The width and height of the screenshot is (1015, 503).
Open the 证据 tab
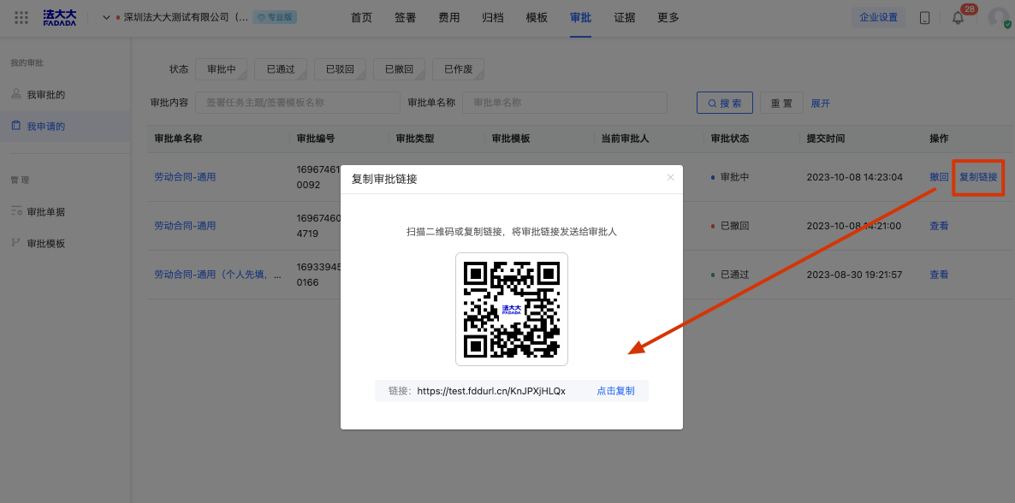[625, 17]
